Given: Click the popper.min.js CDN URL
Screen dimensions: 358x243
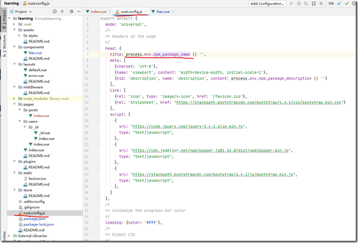Looking at the screenshot, I should [210, 151].
